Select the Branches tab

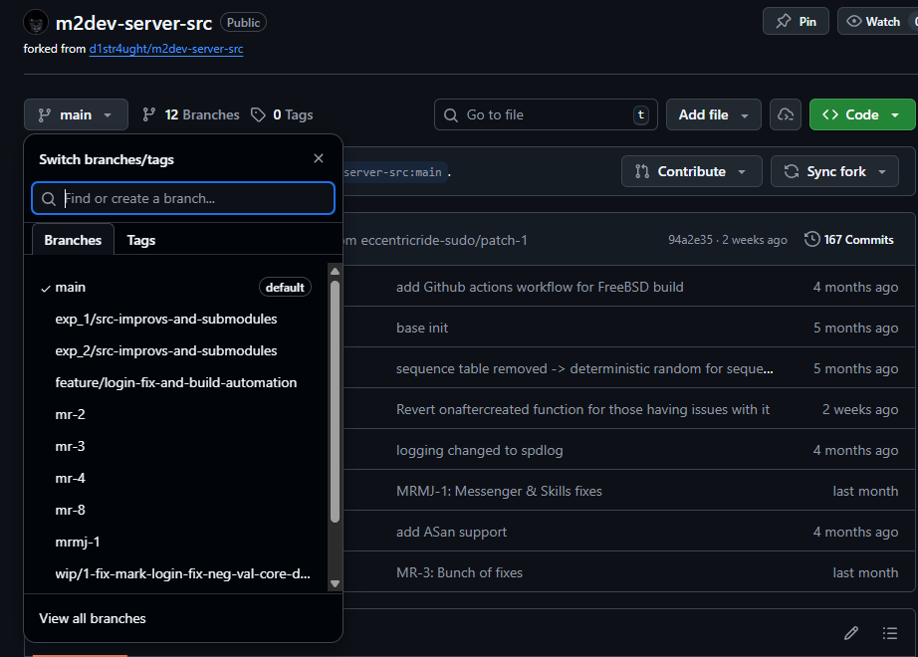(x=73, y=240)
